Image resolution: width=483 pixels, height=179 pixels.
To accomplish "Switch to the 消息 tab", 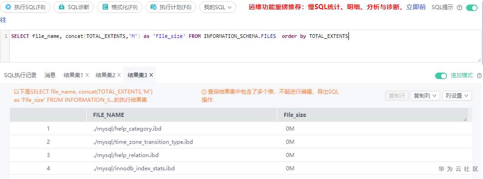I will tap(50, 75).
